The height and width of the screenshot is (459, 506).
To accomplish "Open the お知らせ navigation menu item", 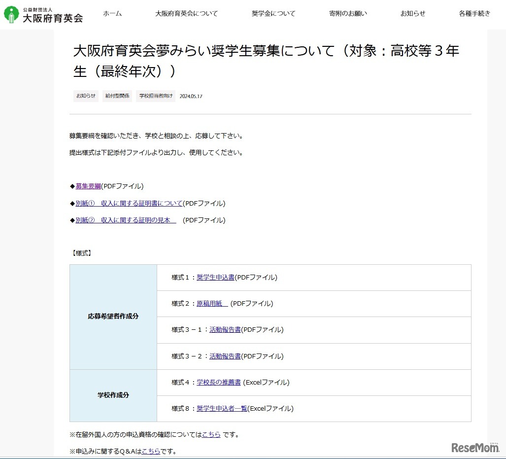I will tap(413, 14).
